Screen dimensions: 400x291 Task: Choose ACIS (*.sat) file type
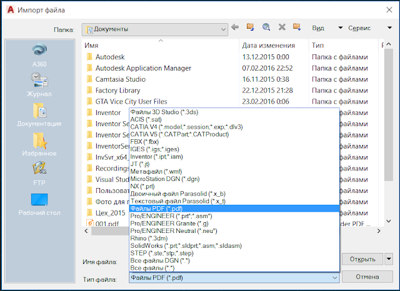pos(234,119)
